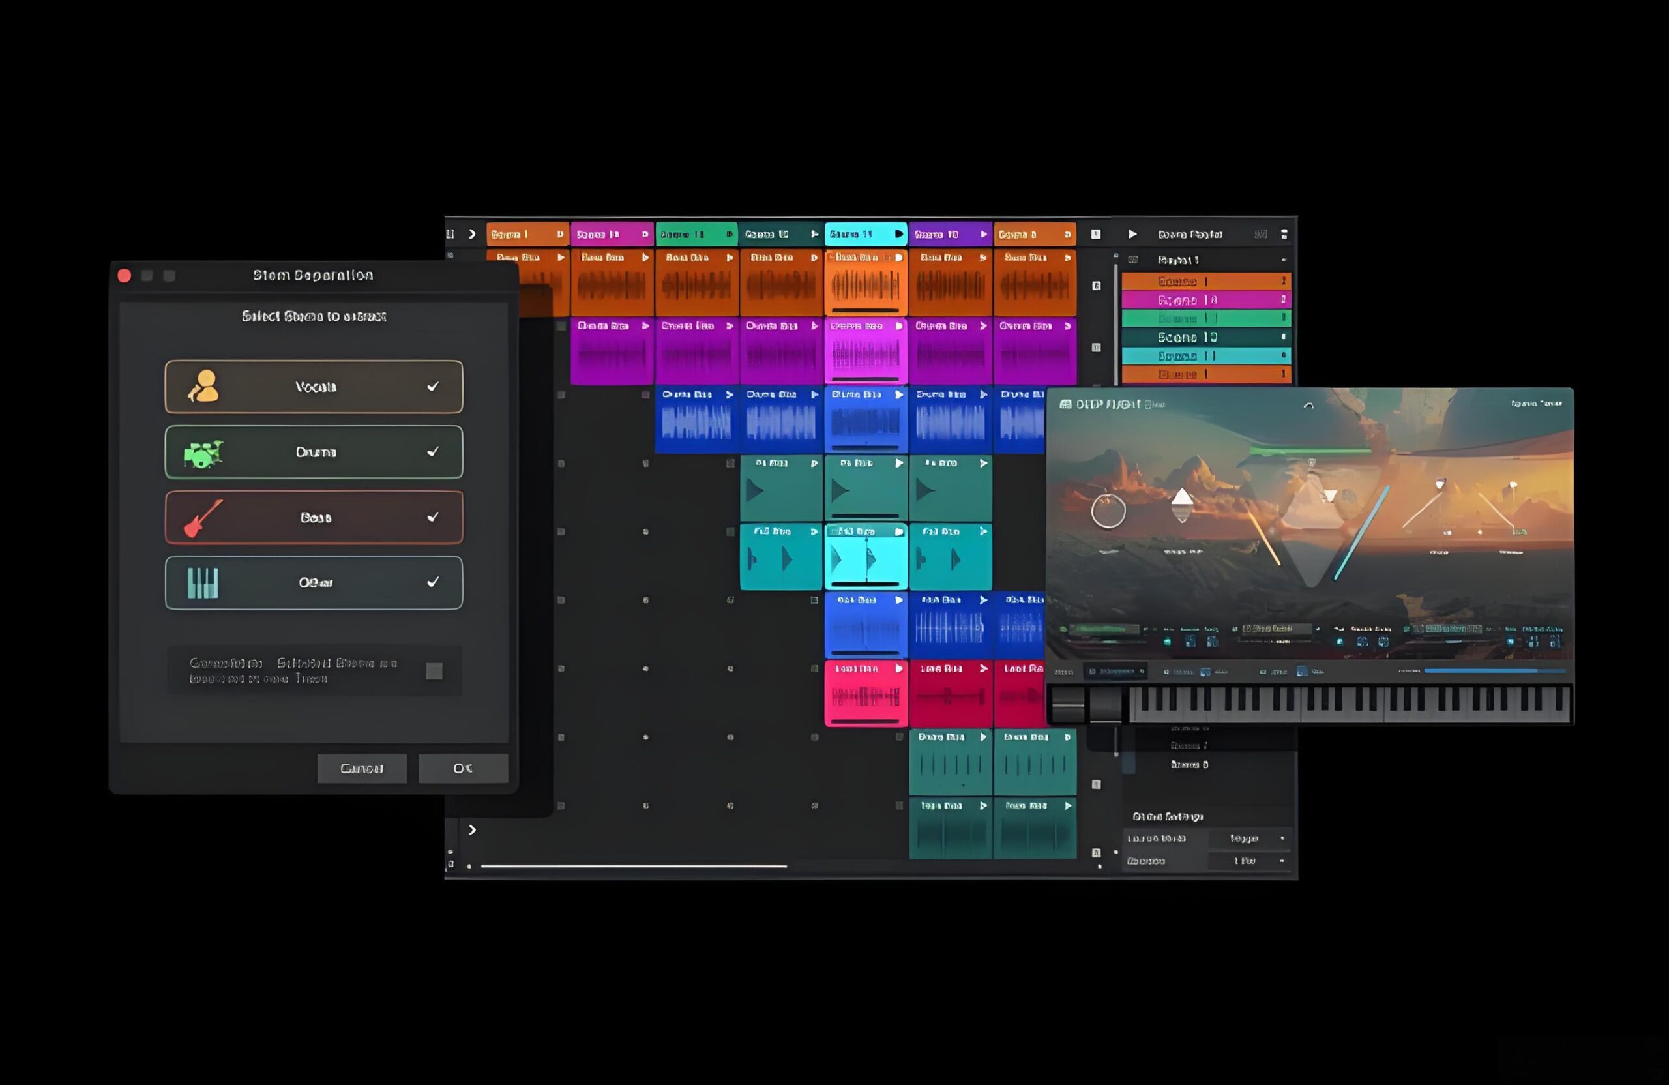
Task: Disable the Drums stem checkbox
Action: tap(434, 451)
